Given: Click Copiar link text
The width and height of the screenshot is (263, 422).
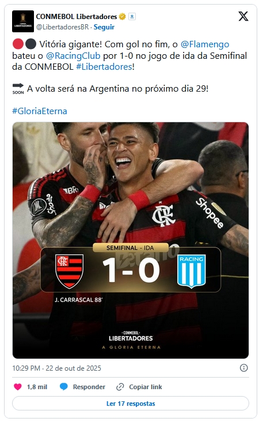Looking at the screenshot, I should click(x=146, y=387).
